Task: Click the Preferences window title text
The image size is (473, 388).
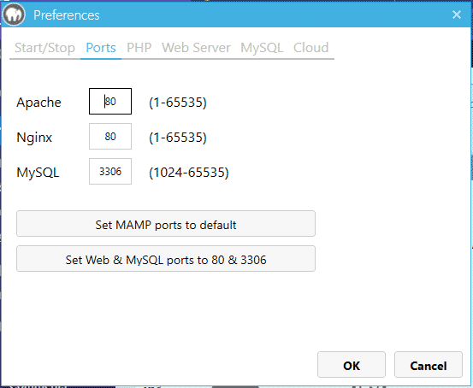Action: (67, 15)
